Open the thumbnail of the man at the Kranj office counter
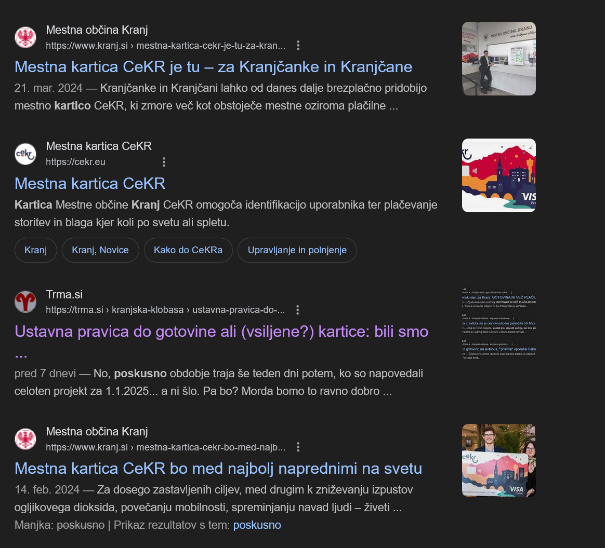This screenshot has width=605, height=548. 499,59
